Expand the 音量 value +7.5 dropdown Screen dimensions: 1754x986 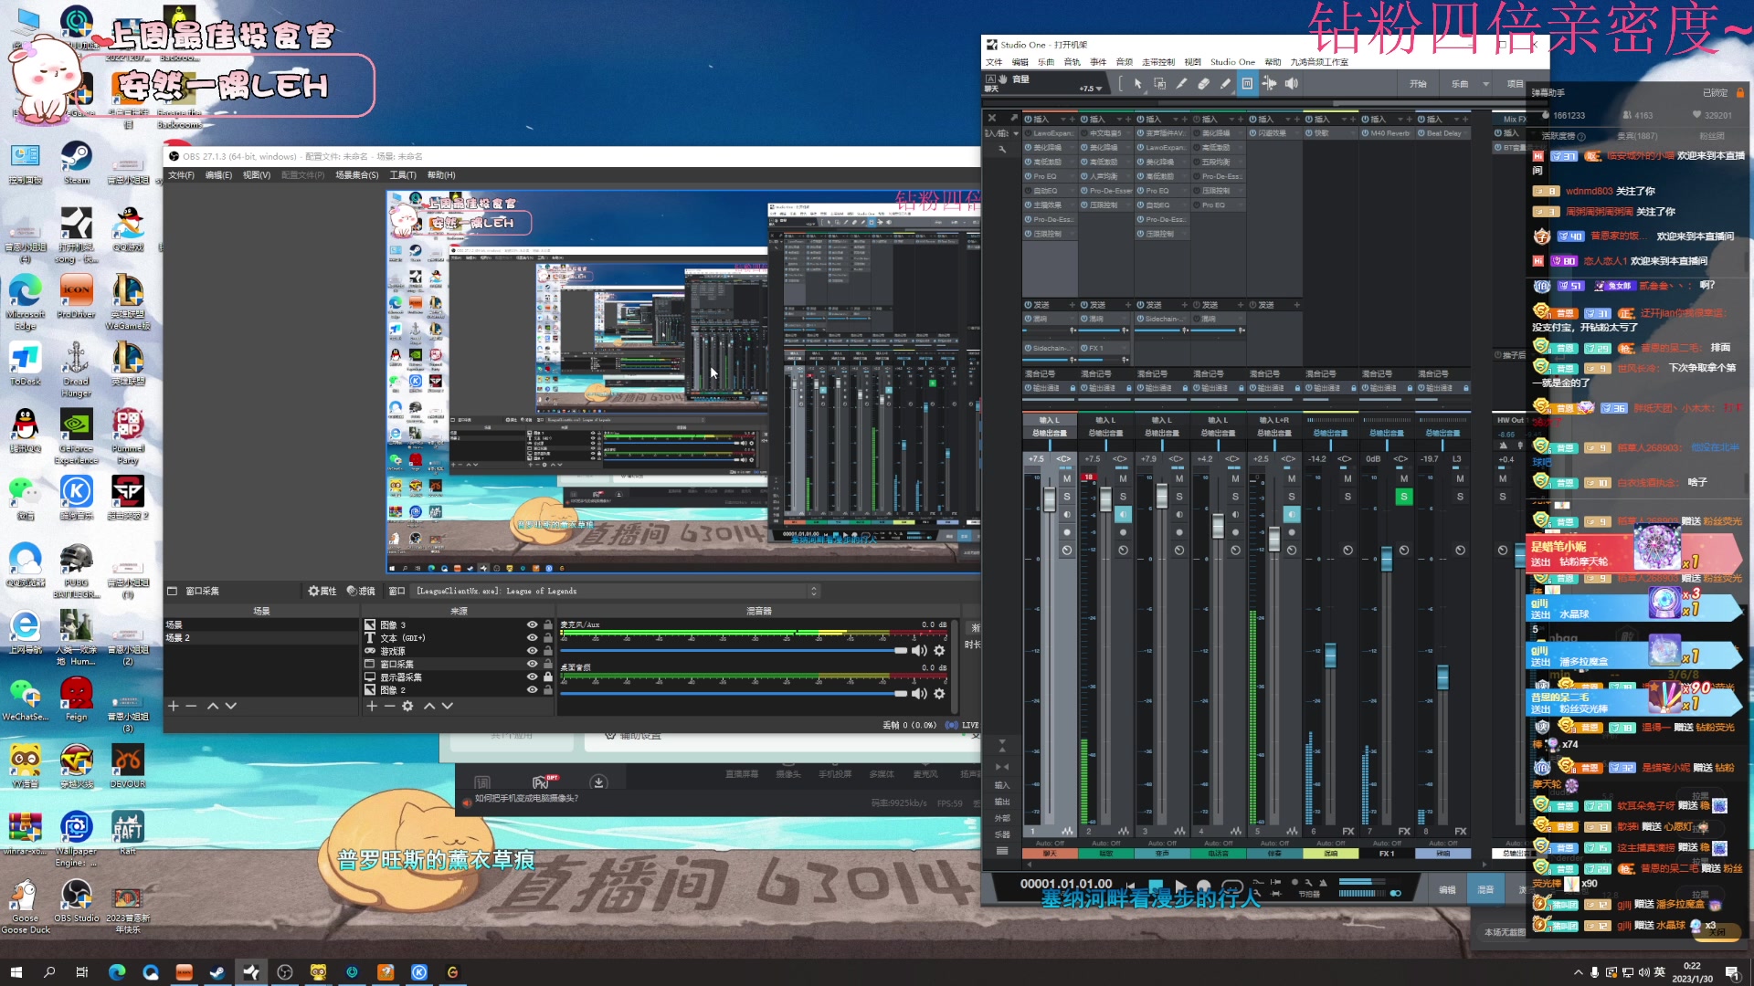point(1098,89)
